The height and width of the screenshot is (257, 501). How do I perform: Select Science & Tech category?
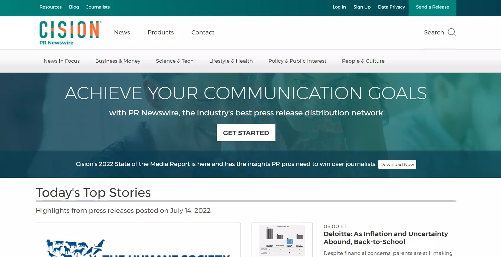point(175,61)
